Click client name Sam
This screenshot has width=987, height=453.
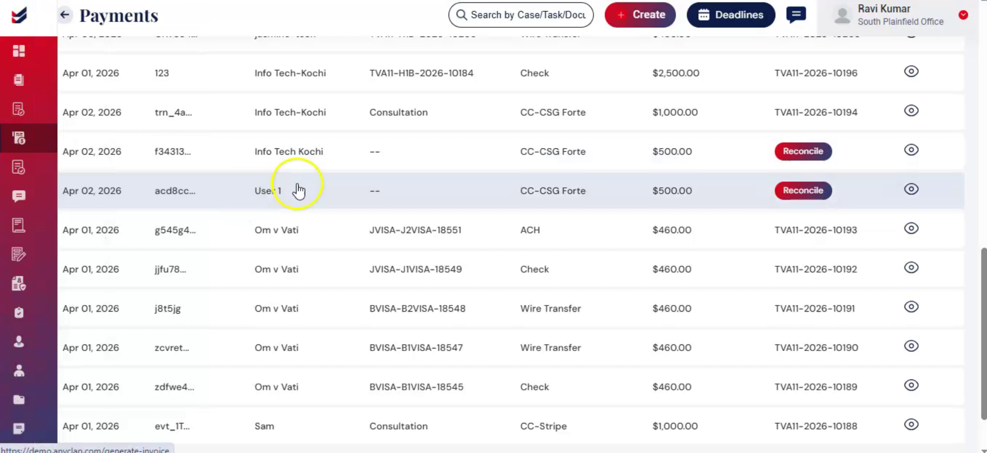pyautogui.click(x=264, y=426)
